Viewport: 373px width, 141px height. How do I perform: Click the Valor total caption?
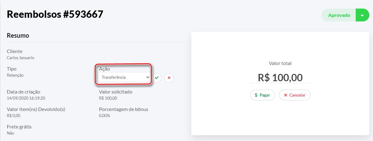(280, 63)
